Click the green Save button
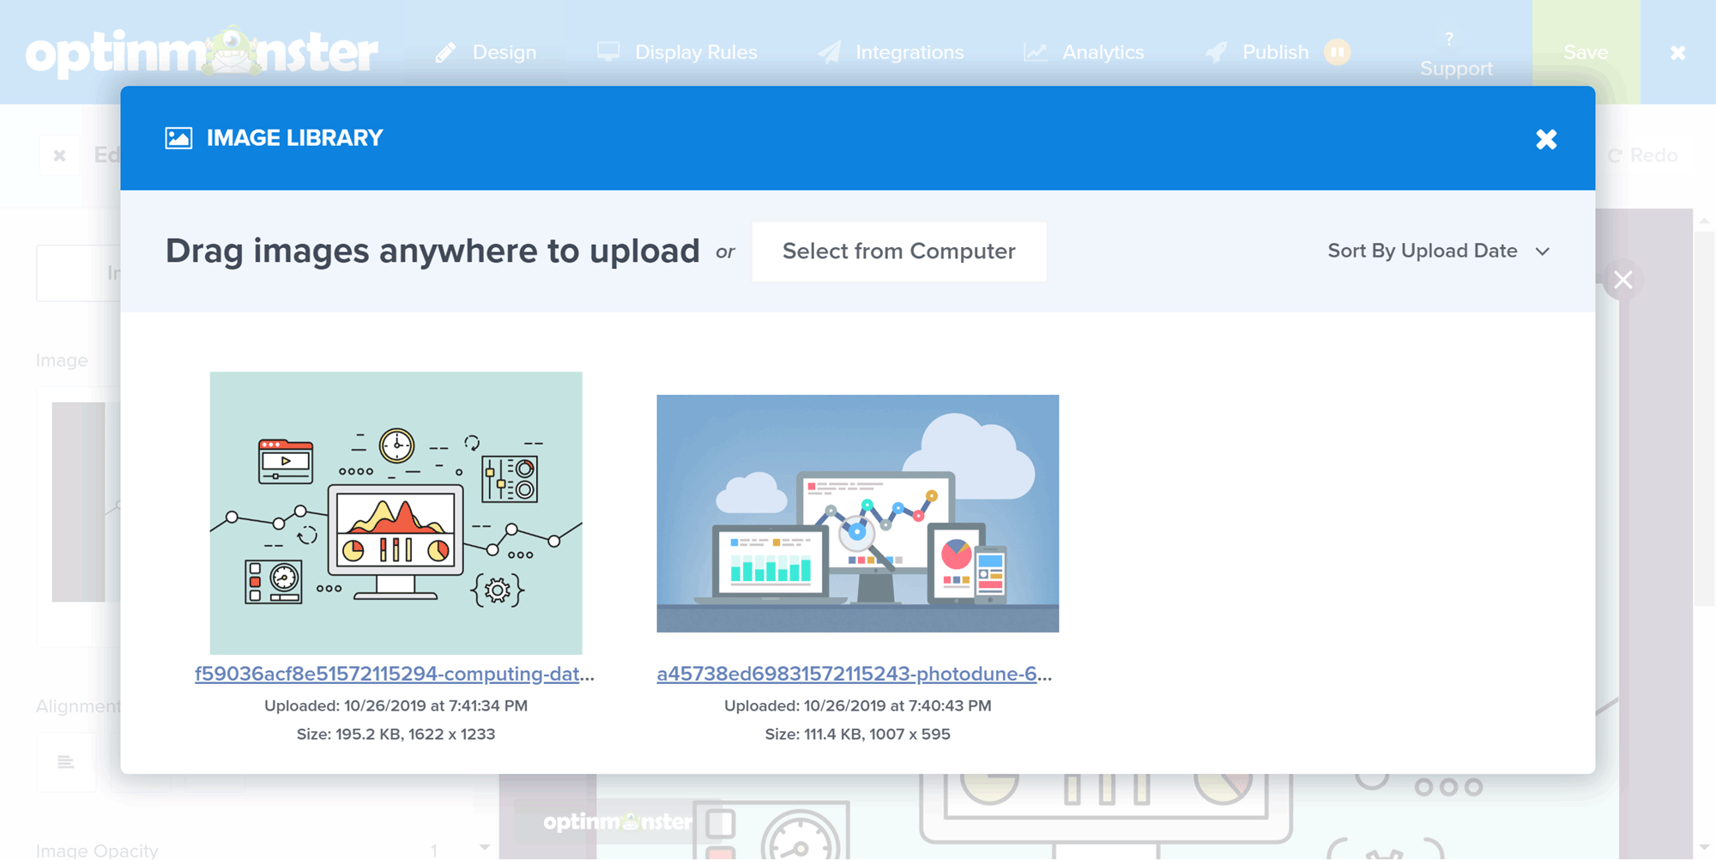The height and width of the screenshot is (860, 1716). tap(1586, 52)
